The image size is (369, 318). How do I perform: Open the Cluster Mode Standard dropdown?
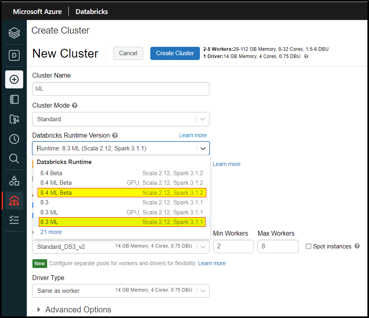pos(121,119)
